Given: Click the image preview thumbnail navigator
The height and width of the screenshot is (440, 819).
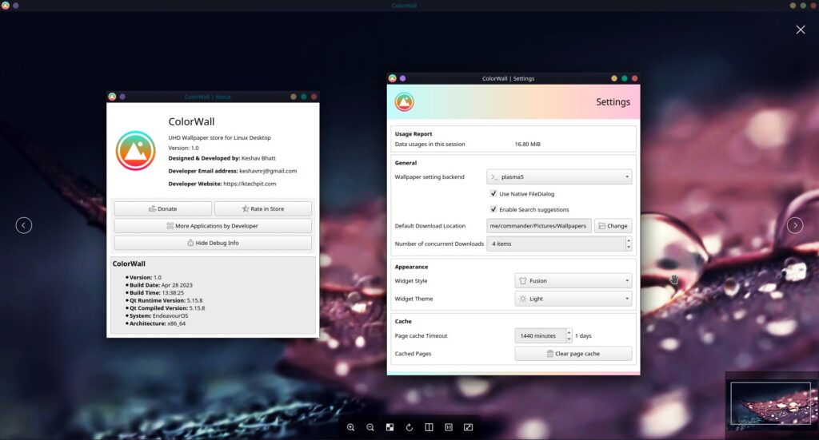Looking at the screenshot, I should click(770, 403).
